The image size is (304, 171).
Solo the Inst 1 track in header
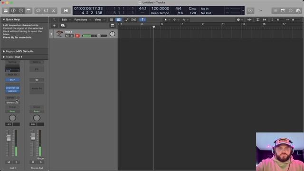(72, 36)
